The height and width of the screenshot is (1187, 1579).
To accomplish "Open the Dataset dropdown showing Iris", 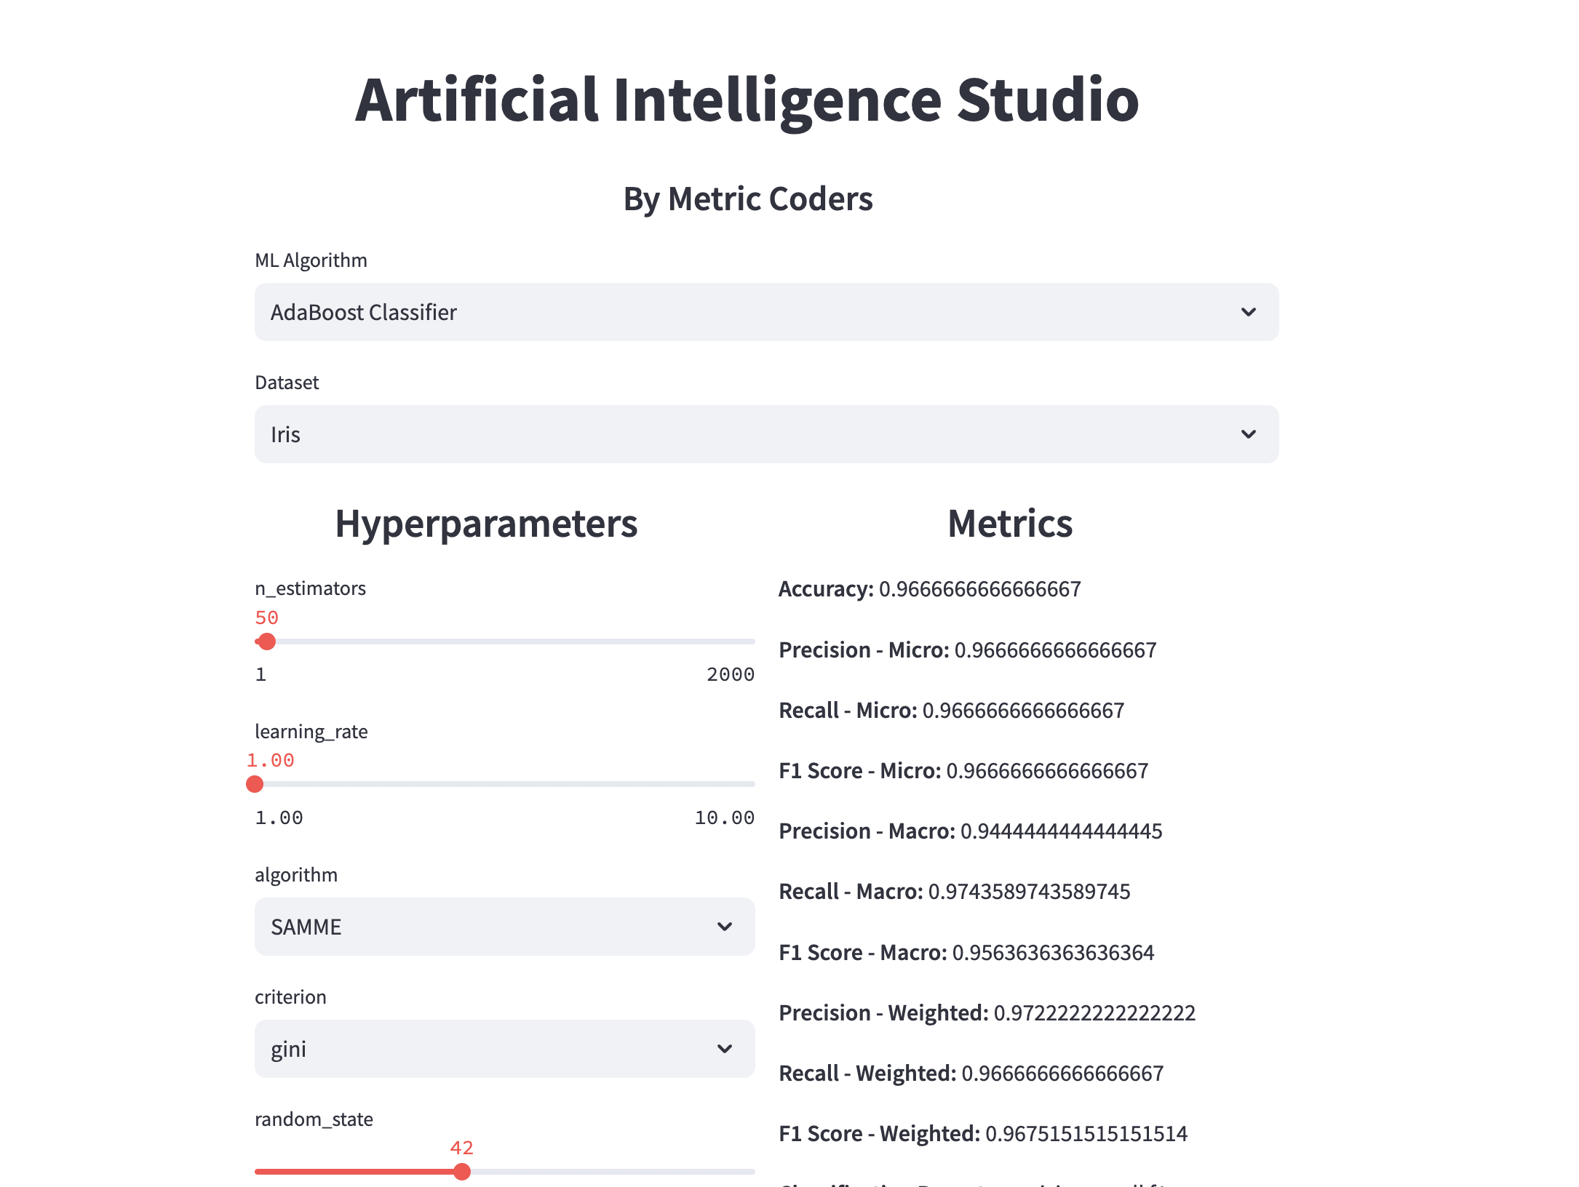I will pyautogui.click(x=765, y=434).
